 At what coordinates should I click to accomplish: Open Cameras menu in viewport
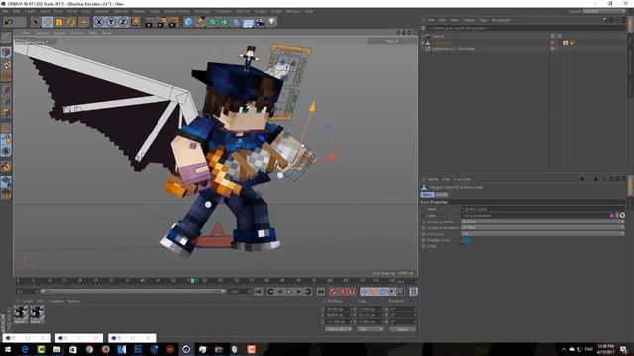click(x=42, y=33)
